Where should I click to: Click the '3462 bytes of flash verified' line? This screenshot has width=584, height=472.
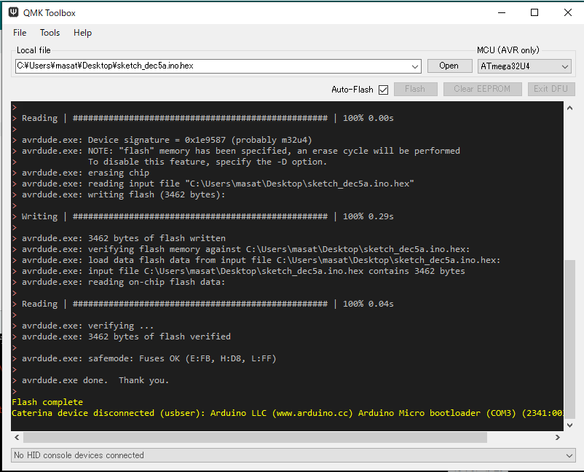[126, 337]
